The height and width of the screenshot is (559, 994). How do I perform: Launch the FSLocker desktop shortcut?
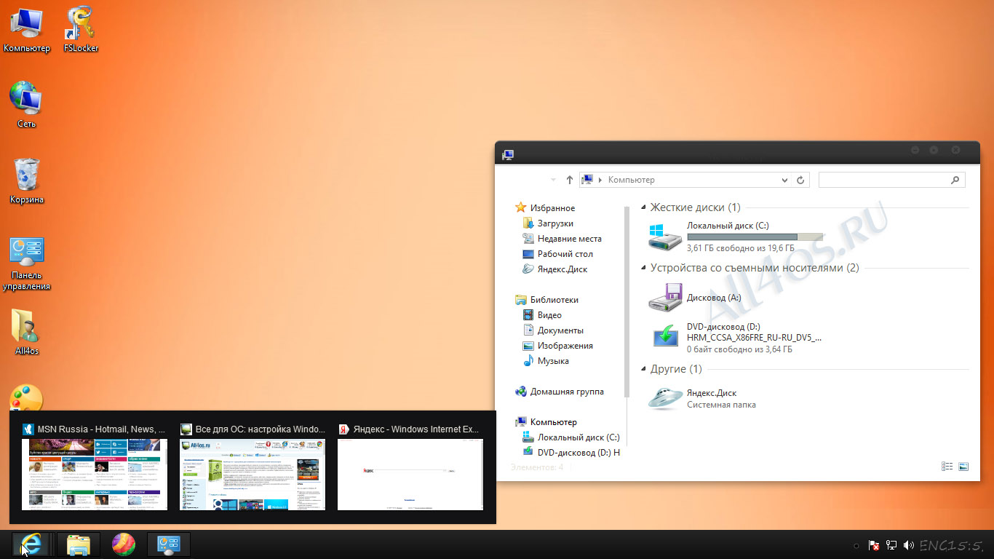(x=81, y=29)
